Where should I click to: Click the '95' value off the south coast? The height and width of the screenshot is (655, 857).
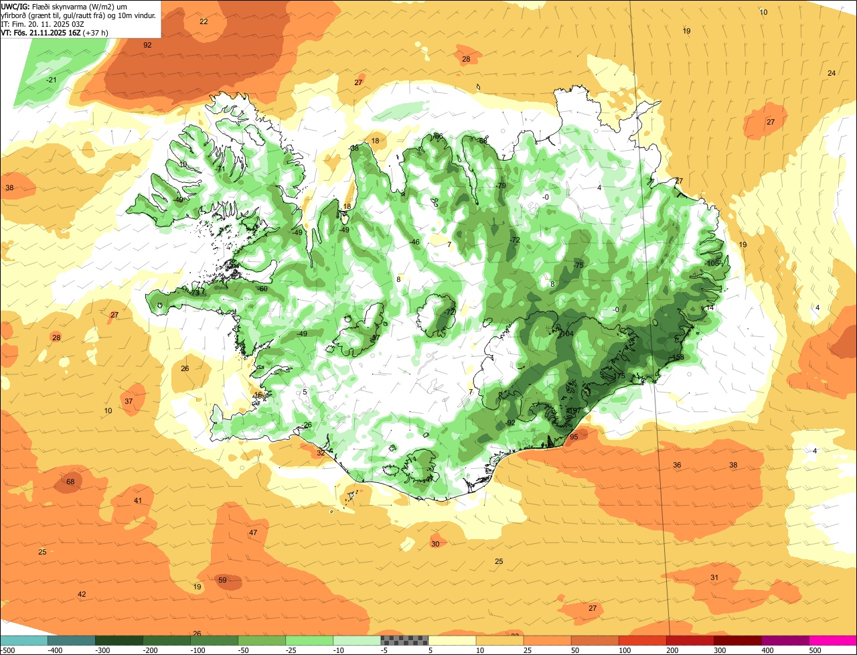coord(574,437)
